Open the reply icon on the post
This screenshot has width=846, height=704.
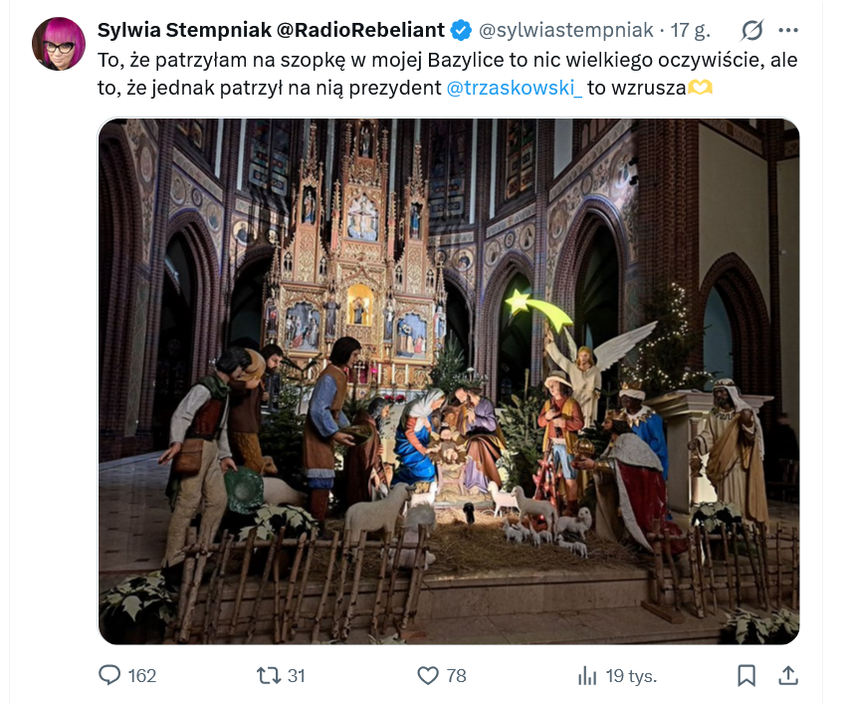[x=109, y=675]
